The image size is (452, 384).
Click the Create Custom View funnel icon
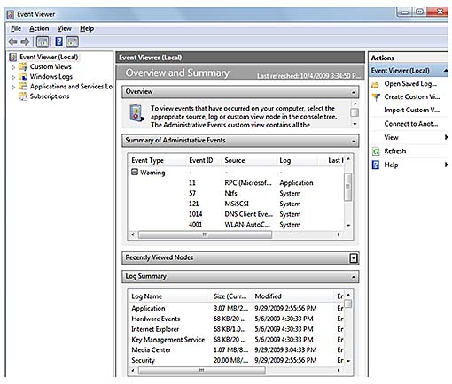[x=376, y=97]
